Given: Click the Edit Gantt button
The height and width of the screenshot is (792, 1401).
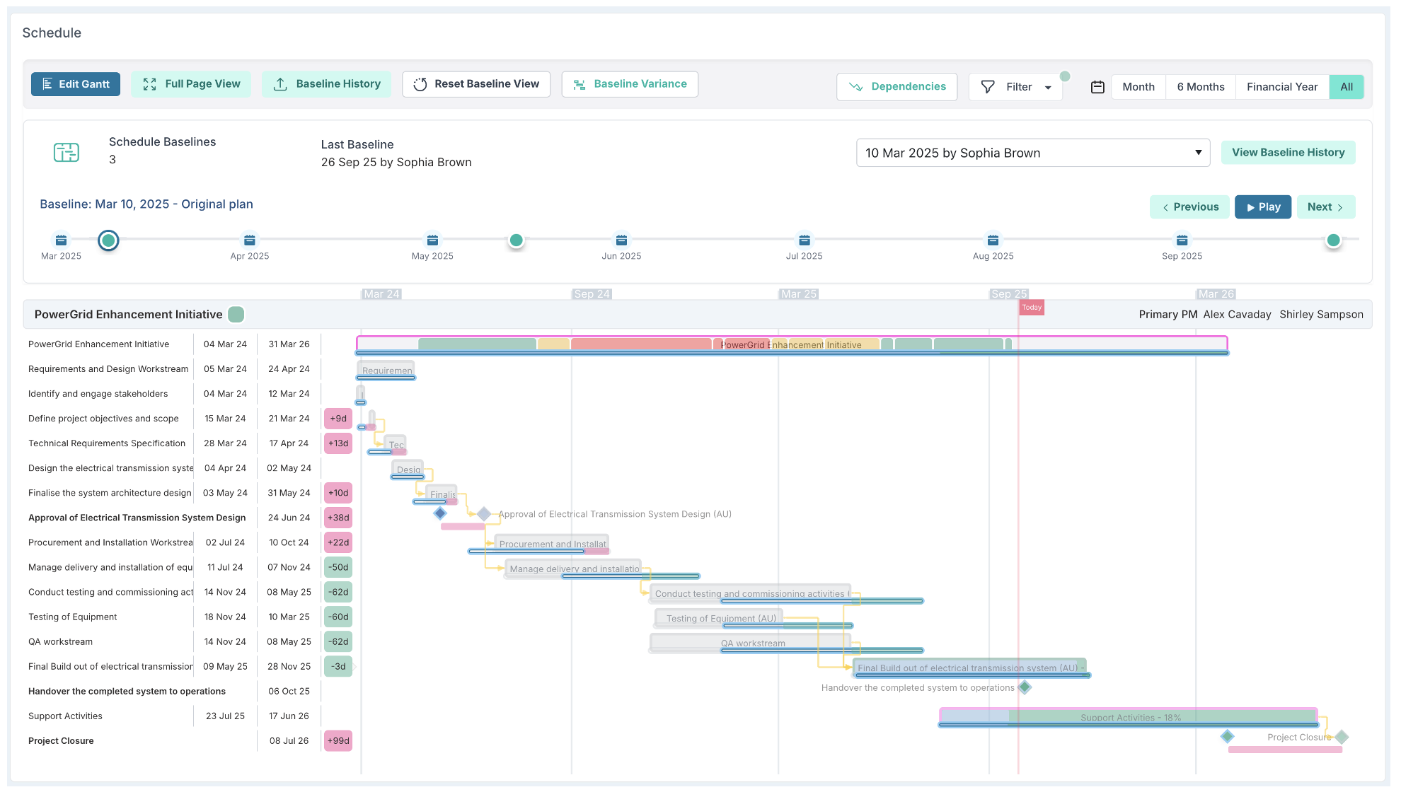Looking at the screenshot, I should (76, 84).
